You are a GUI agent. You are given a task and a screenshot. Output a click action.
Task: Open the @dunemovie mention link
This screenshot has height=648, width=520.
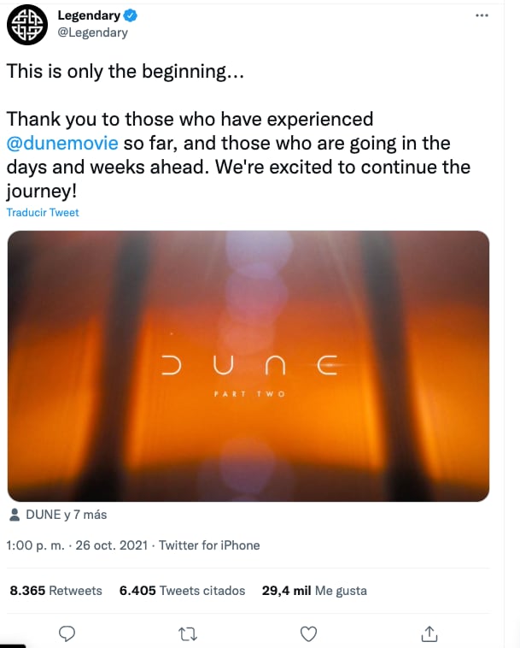pyautogui.click(x=64, y=142)
